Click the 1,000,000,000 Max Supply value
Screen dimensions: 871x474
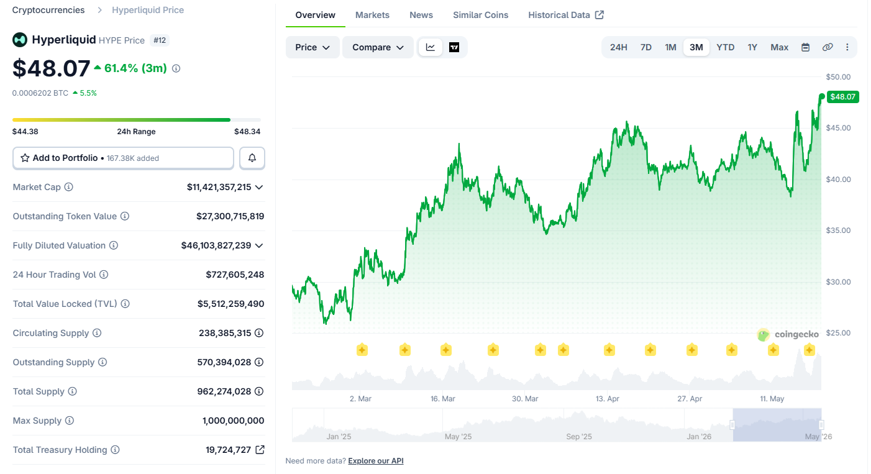click(234, 421)
